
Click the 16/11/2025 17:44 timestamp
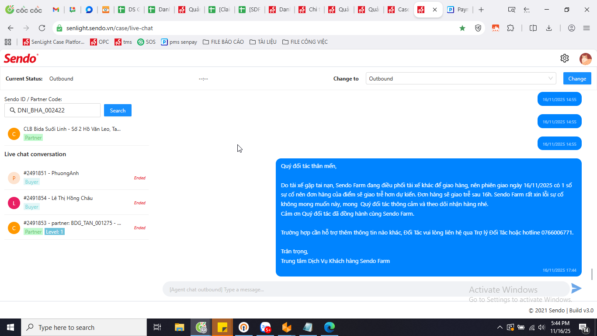pyautogui.click(x=559, y=270)
